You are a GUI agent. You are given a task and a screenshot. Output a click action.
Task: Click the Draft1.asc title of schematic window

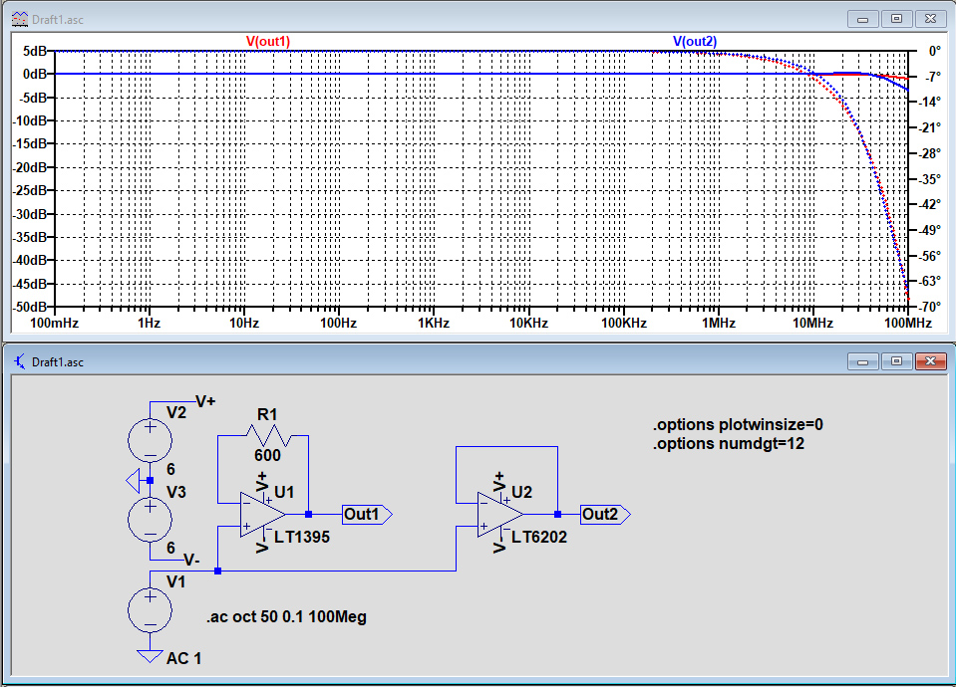point(57,361)
